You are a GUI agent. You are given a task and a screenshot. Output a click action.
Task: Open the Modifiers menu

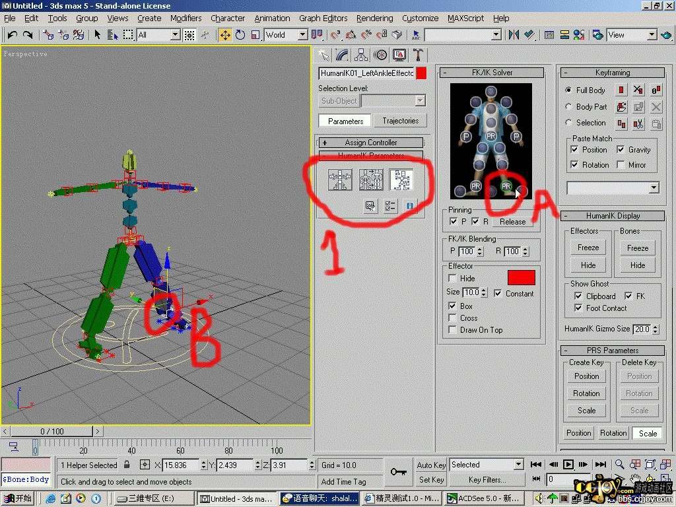click(186, 18)
